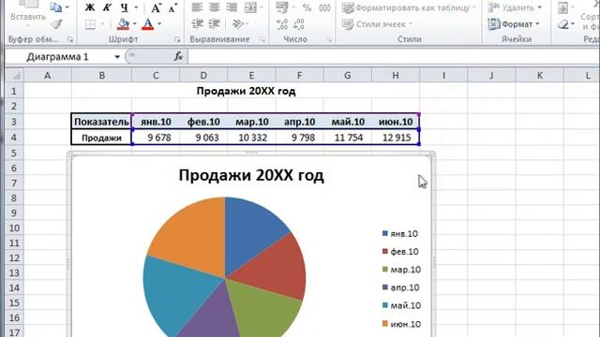The width and height of the screenshot is (600, 337).
Task: Select column H header
Action: pyautogui.click(x=396, y=76)
